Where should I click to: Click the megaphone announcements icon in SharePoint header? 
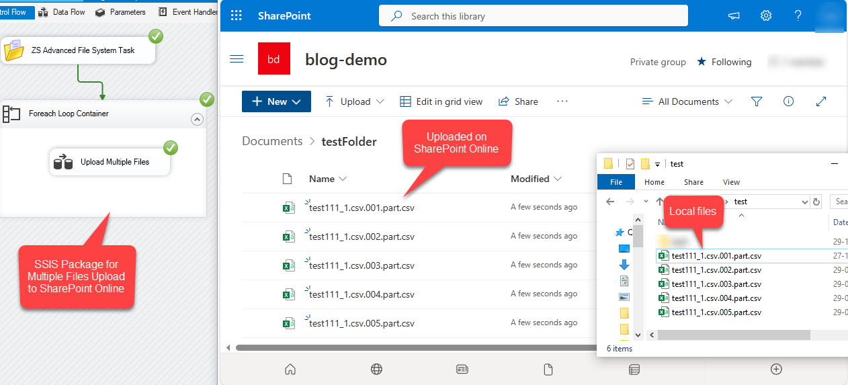coord(734,15)
